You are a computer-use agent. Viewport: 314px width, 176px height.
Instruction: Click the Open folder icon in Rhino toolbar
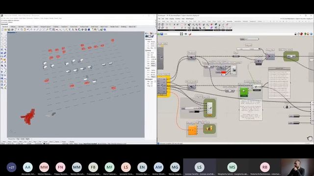coord(5,29)
